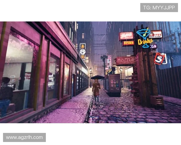181x145 pixels.
Task: Click the TG: MYYJJPP label
Action: coord(159,7)
